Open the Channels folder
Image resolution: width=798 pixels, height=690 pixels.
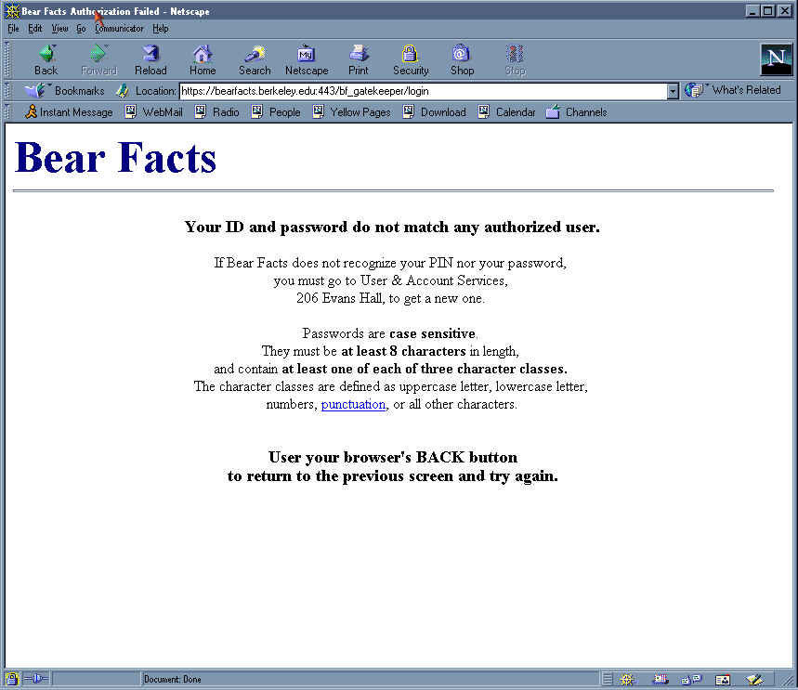tap(577, 112)
